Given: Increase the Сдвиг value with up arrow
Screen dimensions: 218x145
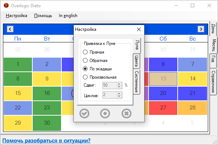Looking at the screenshot, I should point(119,84).
